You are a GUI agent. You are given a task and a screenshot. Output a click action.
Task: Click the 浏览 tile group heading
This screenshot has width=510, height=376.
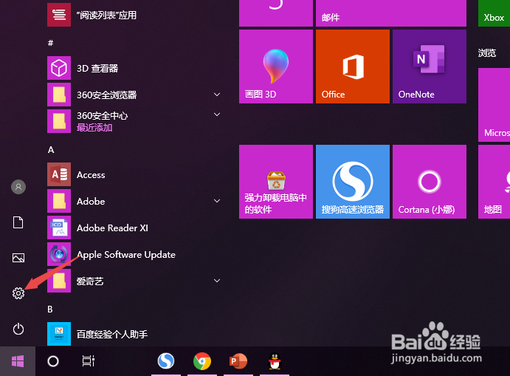[x=487, y=52]
